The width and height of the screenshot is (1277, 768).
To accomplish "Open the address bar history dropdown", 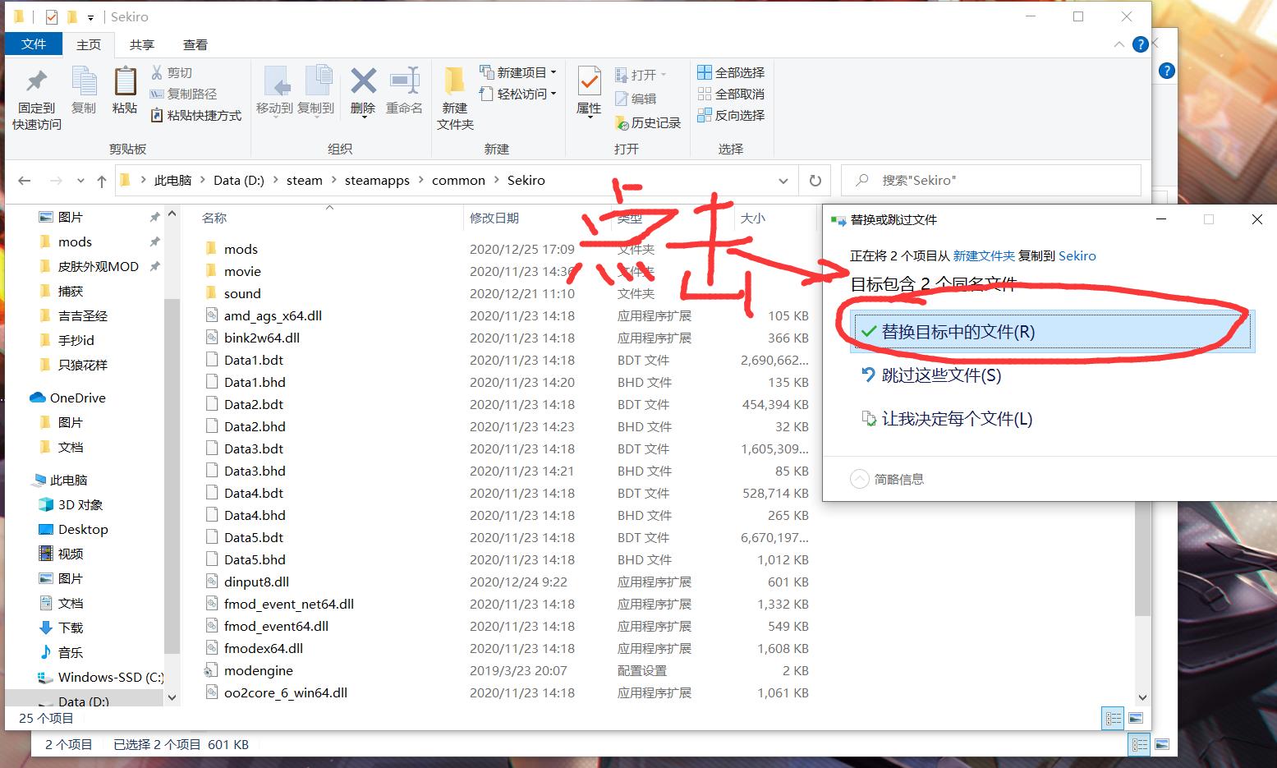I will click(783, 181).
